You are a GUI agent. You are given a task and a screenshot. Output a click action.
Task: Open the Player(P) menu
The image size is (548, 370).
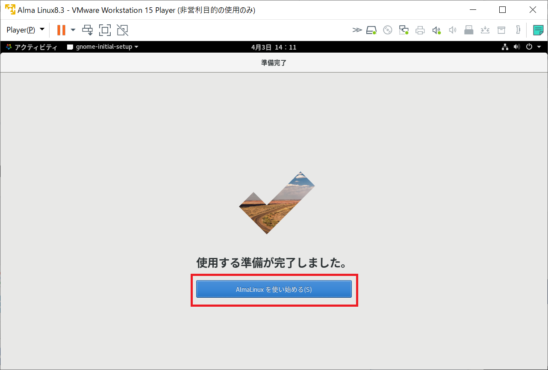[x=25, y=30]
